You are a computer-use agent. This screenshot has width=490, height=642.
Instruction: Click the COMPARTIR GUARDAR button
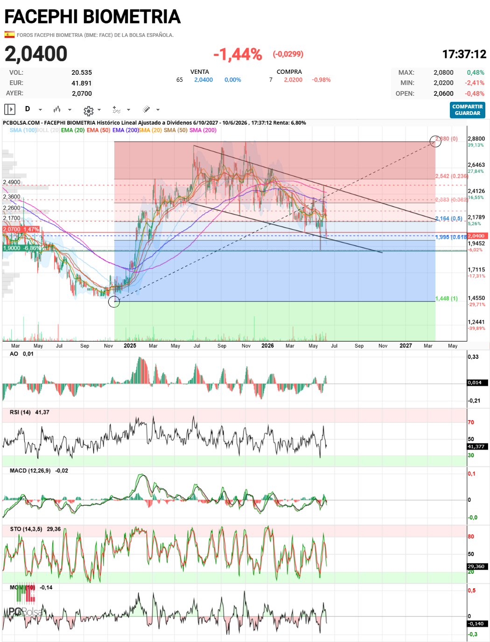pos(468,110)
